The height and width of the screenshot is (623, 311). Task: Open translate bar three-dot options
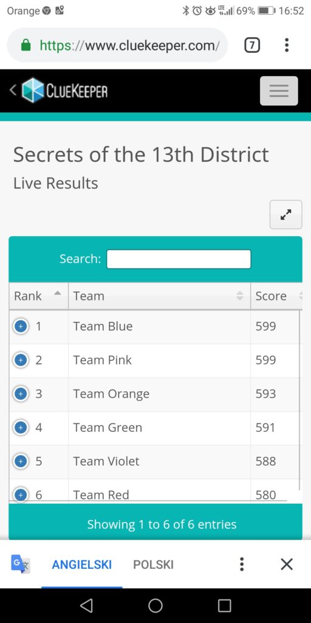click(x=242, y=564)
